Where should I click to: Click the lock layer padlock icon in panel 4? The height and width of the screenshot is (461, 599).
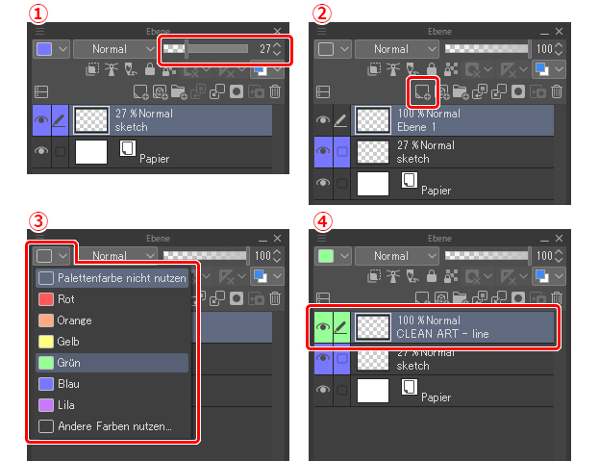tap(432, 275)
